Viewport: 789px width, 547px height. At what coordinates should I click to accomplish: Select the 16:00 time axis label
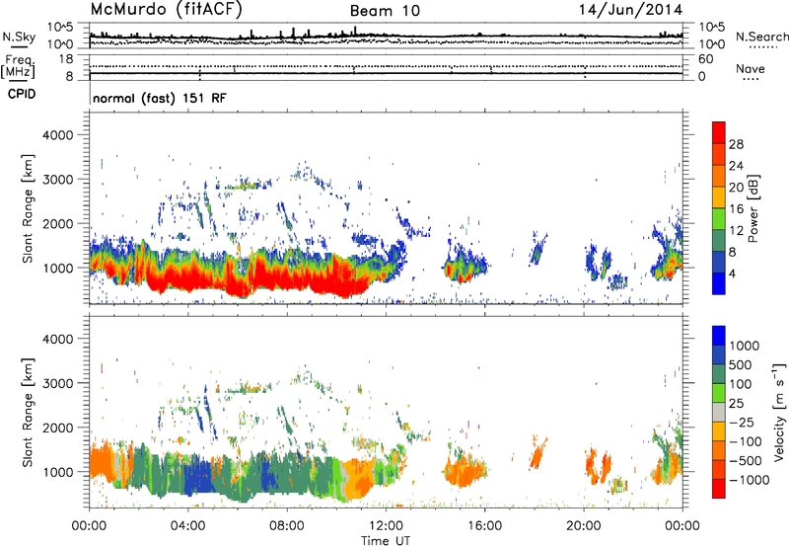(x=484, y=526)
